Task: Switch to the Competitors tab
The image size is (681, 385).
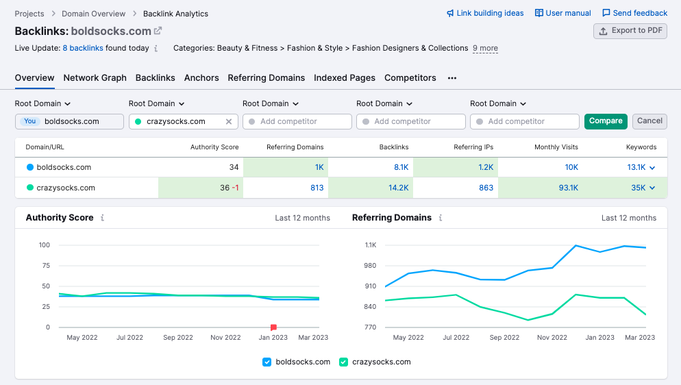Action: pyautogui.click(x=410, y=77)
